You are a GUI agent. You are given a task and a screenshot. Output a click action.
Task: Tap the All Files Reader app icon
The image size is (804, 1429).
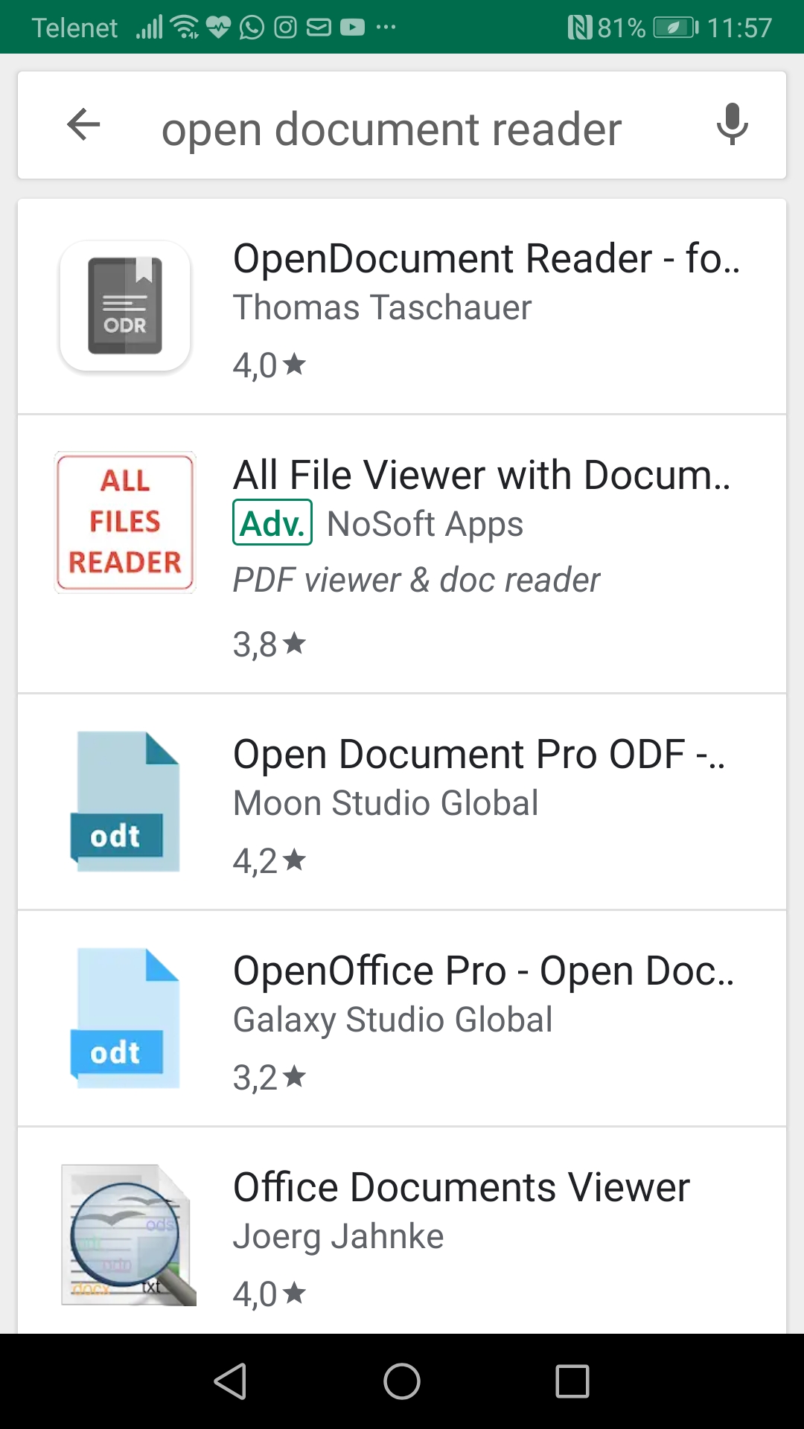[x=125, y=522]
